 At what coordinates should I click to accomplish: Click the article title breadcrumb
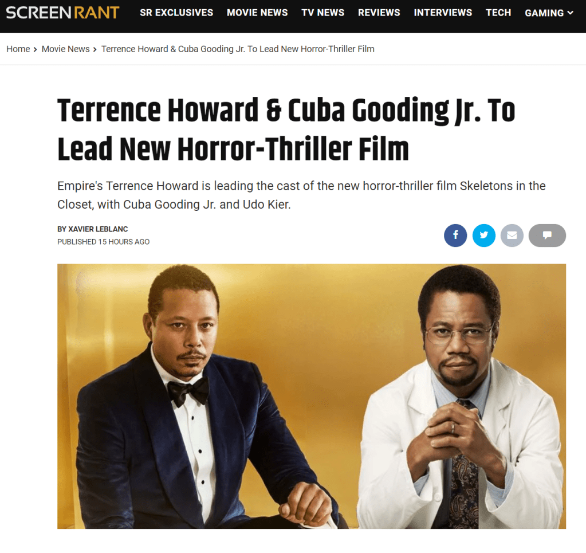point(238,49)
